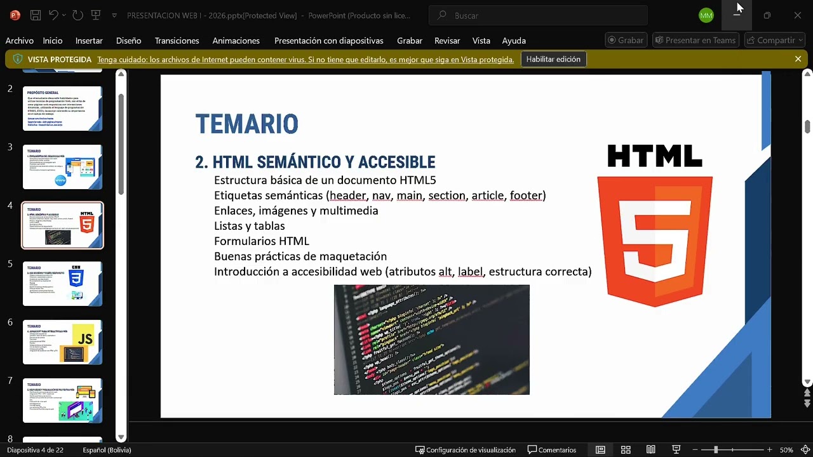Open the Archivo menu
This screenshot has width=813, height=457.
19,41
